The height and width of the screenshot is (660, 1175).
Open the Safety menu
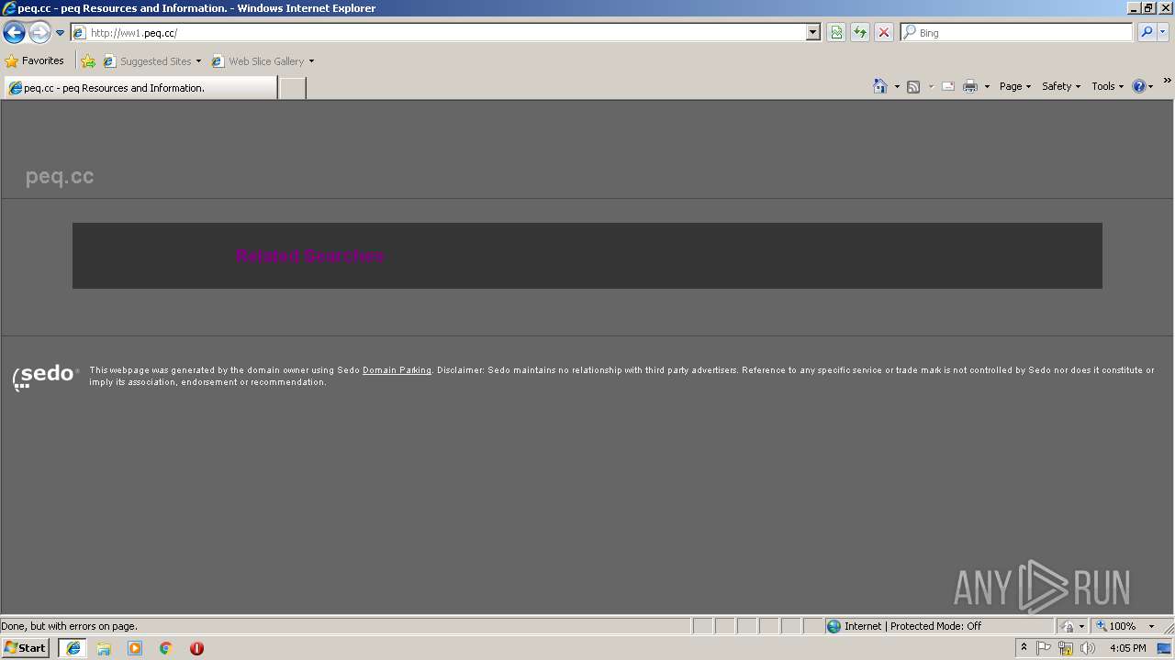(1061, 86)
